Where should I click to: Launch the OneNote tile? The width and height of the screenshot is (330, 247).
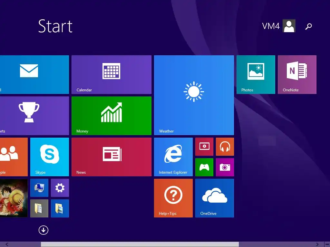coord(297,75)
